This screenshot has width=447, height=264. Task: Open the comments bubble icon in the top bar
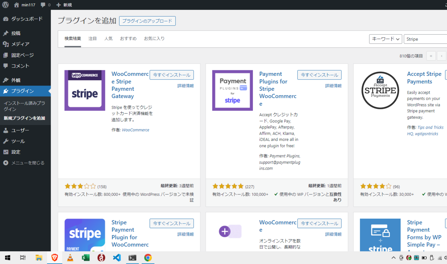[44, 5]
